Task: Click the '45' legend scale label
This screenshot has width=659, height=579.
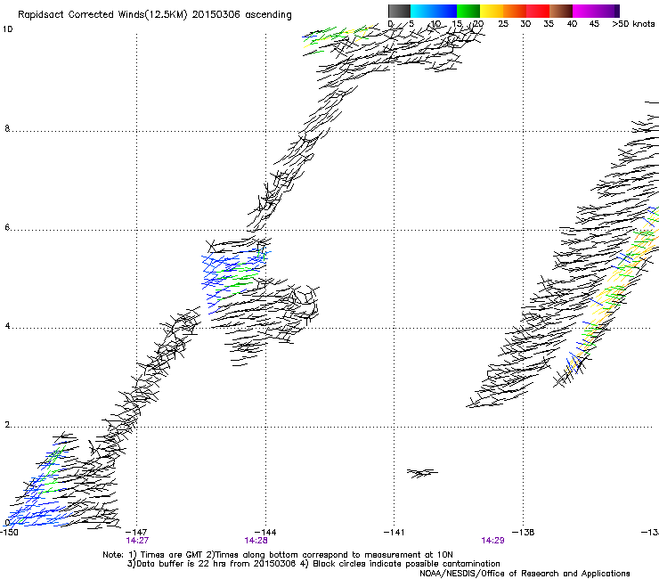Action: coord(594,24)
